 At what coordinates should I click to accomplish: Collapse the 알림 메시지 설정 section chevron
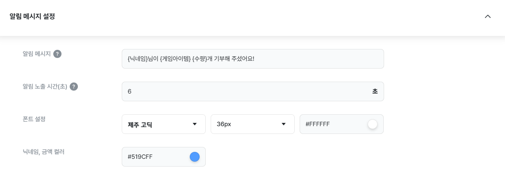[487, 17]
